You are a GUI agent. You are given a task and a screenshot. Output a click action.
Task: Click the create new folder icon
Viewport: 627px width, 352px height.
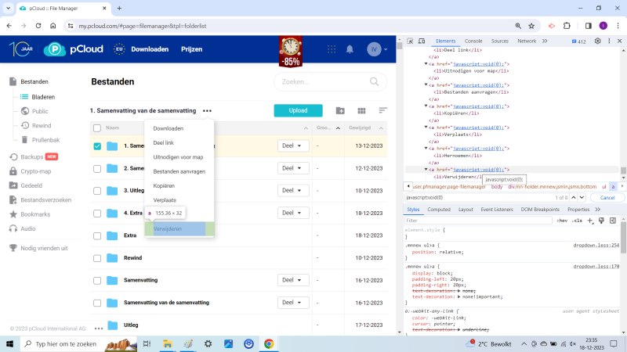(x=340, y=111)
